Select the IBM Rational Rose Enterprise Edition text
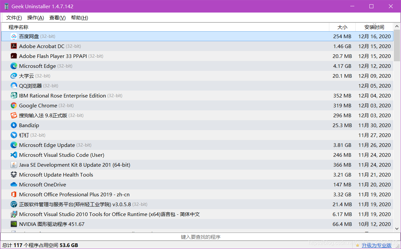The width and height of the screenshot is (401, 249). point(63,96)
